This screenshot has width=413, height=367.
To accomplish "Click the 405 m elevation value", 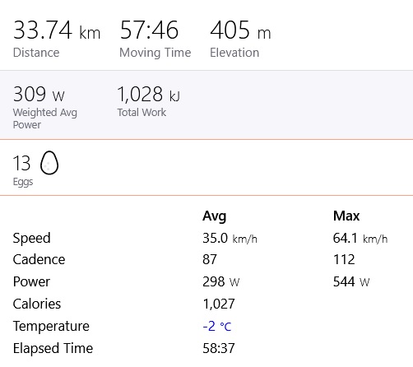I will pos(240,30).
